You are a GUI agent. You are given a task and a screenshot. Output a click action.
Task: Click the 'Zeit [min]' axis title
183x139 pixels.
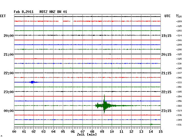pyautogui.click(x=87, y=134)
